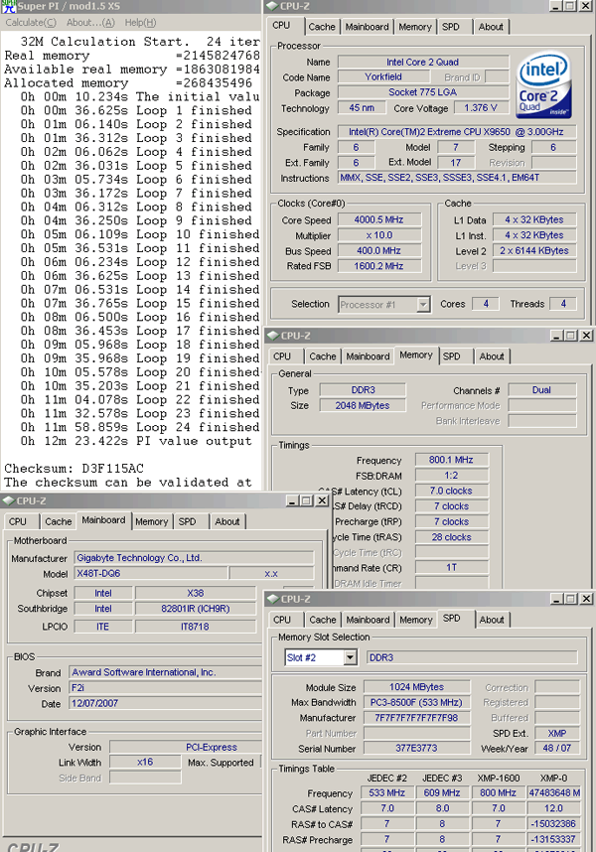Go to Memory tab in the motherboard CPU-Z window

(152, 521)
